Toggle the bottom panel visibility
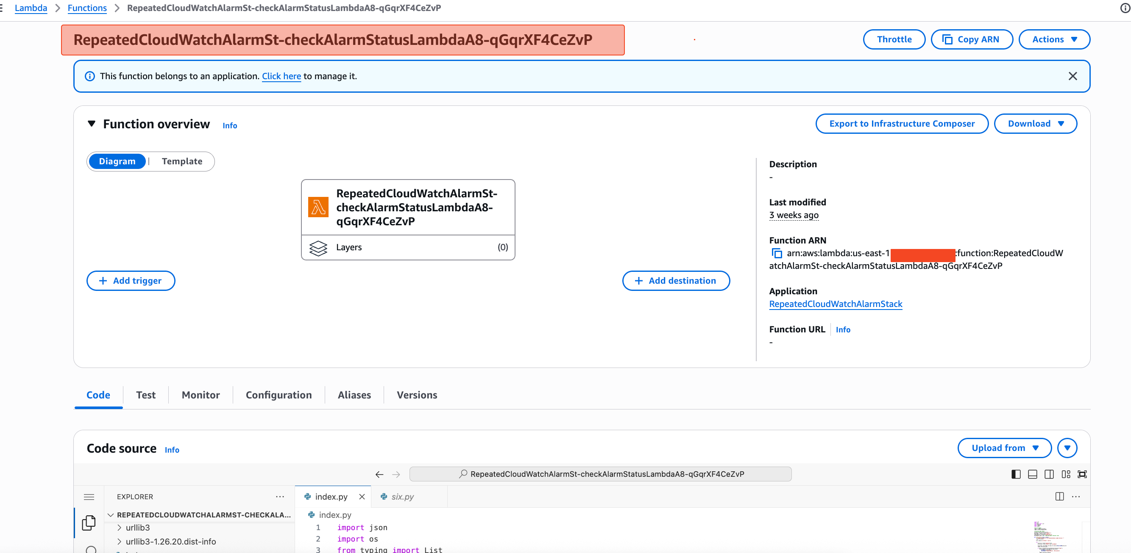1131x553 pixels. click(1032, 474)
